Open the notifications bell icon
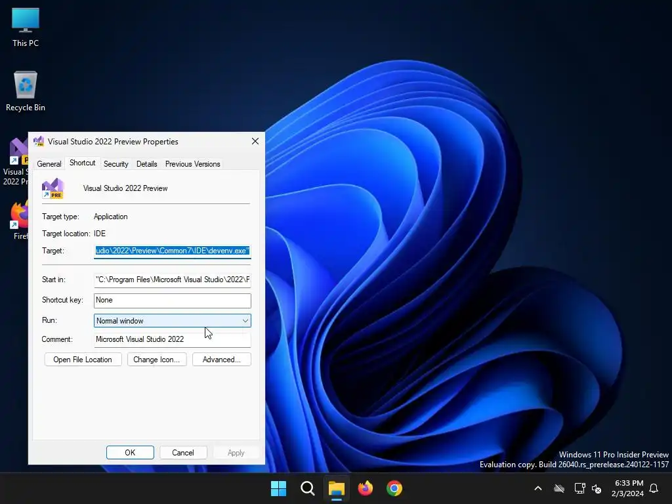 pos(654,488)
